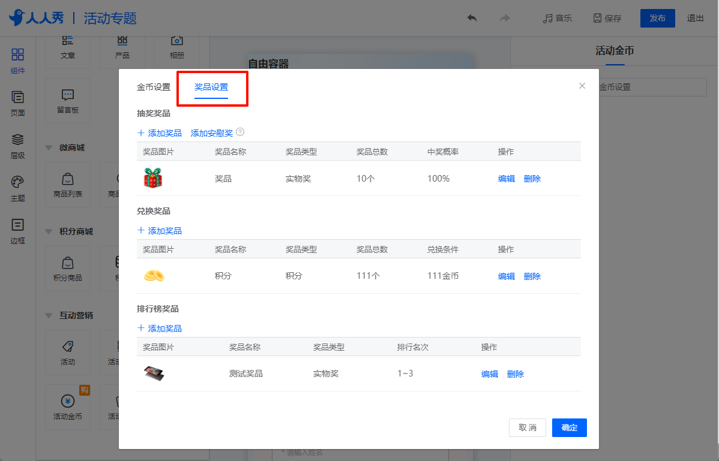Click the redo arrow in top toolbar

pos(504,19)
